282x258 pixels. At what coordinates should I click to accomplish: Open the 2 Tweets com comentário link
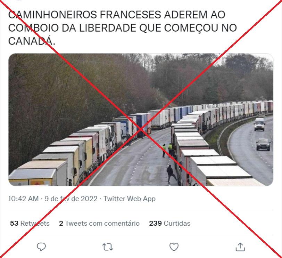coord(99,223)
